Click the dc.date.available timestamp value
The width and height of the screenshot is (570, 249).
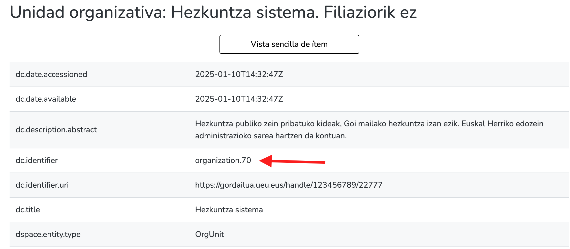[x=239, y=99]
